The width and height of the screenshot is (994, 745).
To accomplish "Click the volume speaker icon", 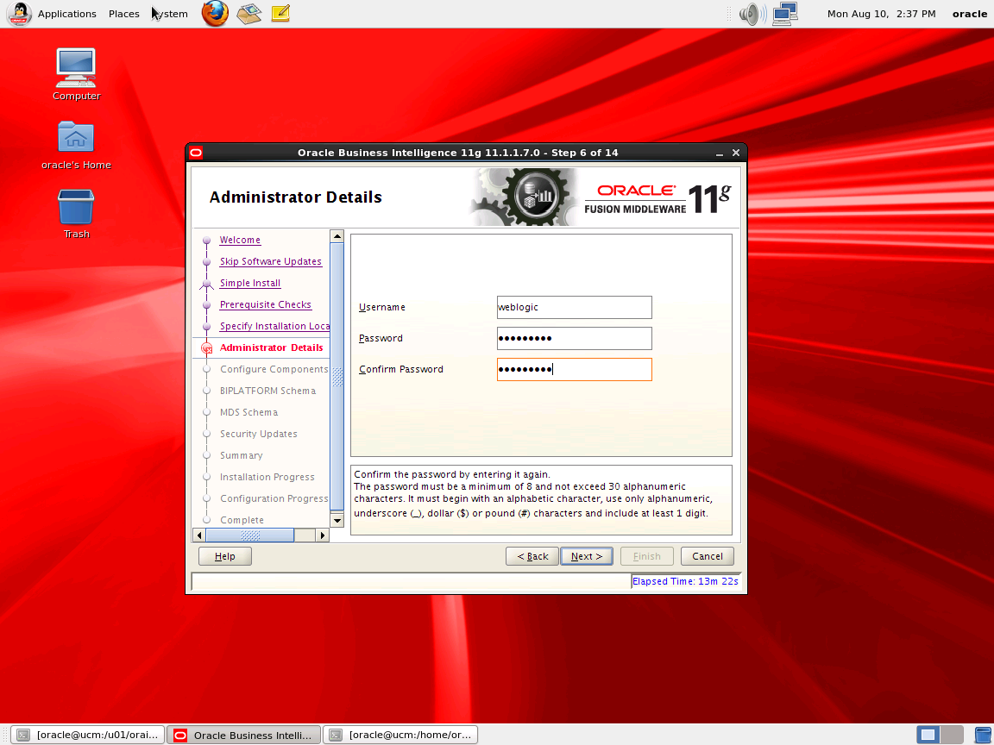I will (752, 13).
